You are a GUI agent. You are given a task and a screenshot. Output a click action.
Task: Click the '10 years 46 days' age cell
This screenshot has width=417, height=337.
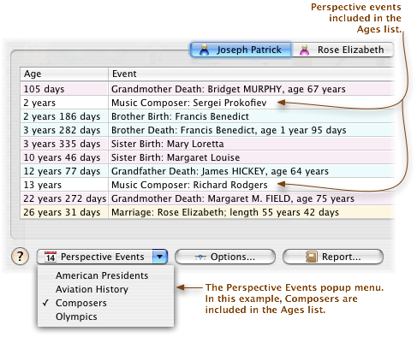tap(64, 157)
